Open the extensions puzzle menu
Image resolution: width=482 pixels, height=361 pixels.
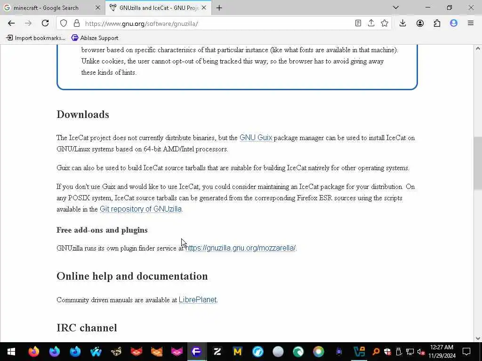(x=437, y=24)
